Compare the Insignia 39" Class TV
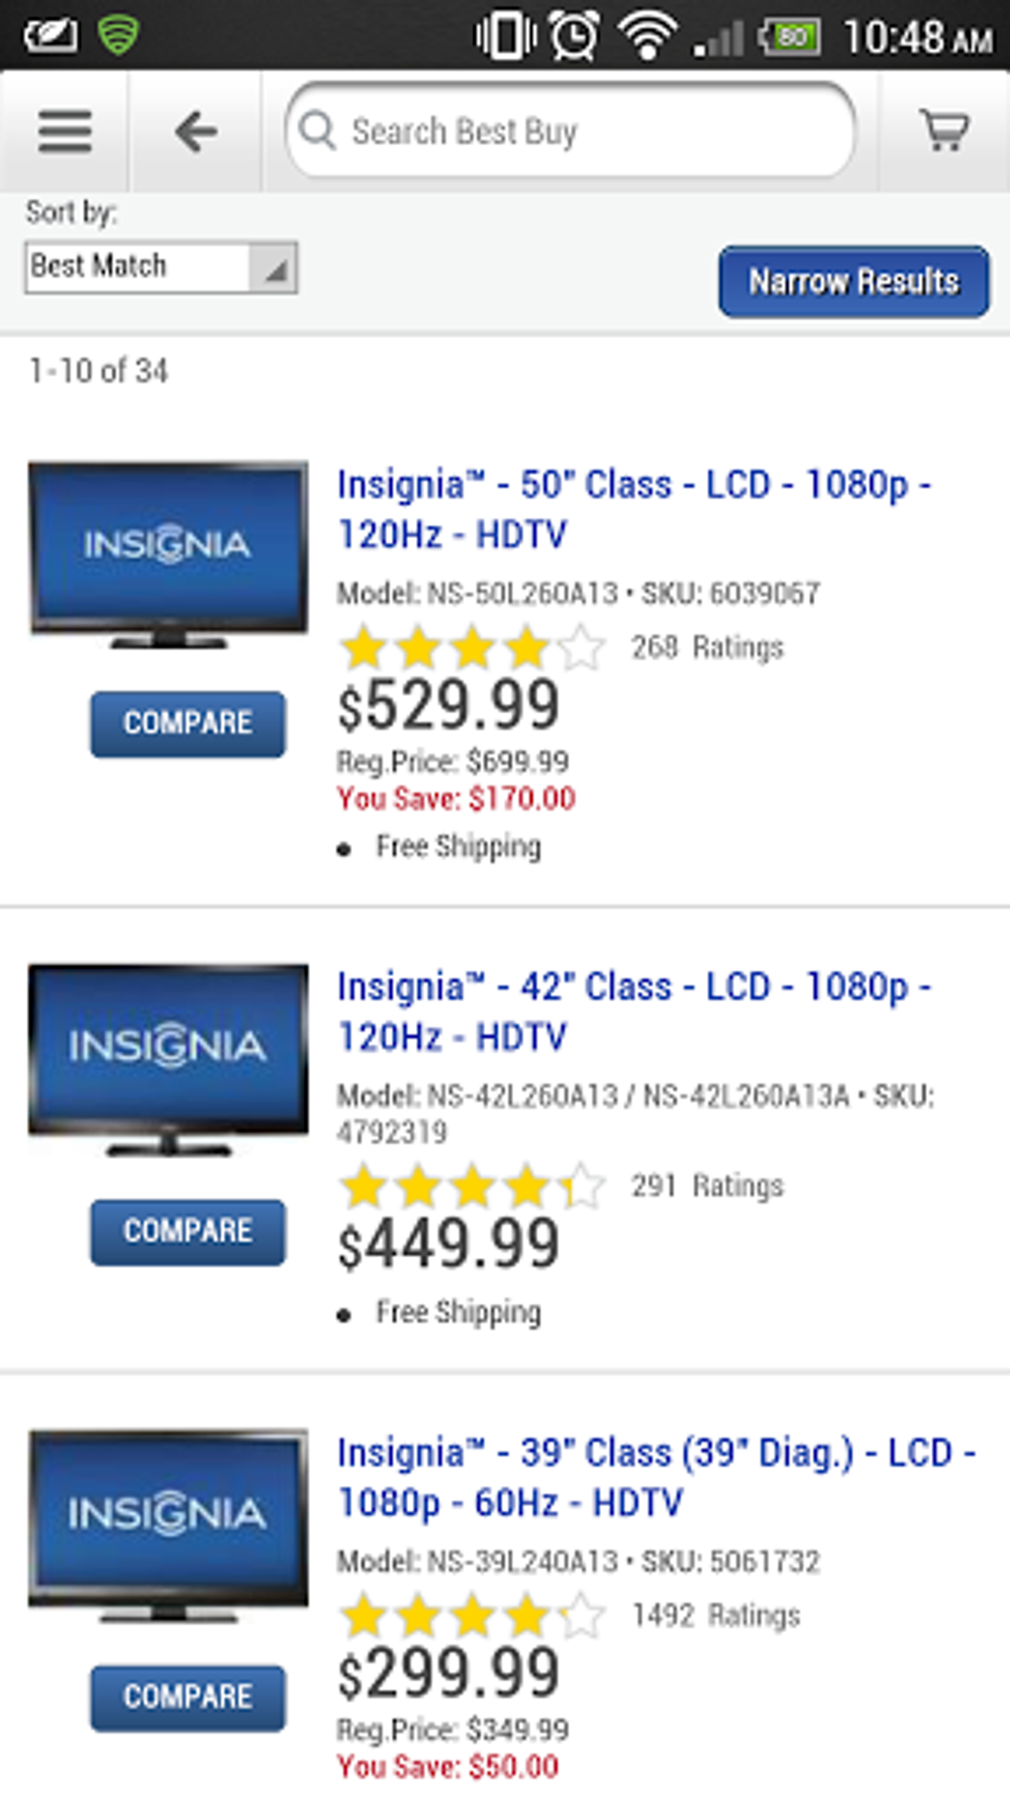 (x=187, y=1697)
